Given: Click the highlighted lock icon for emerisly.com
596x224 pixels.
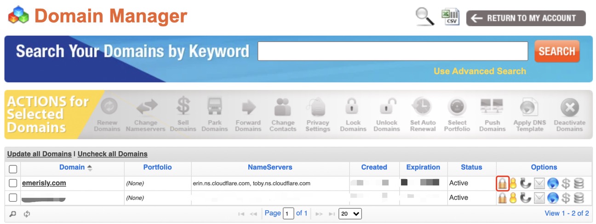Looking at the screenshot, I should pyautogui.click(x=502, y=184).
